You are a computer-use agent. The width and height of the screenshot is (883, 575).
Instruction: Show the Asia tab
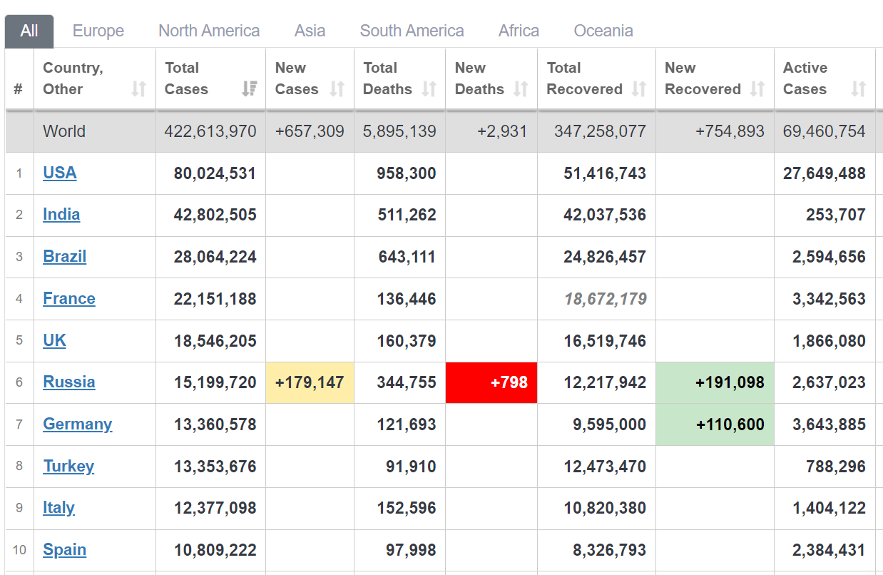[x=310, y=31]
